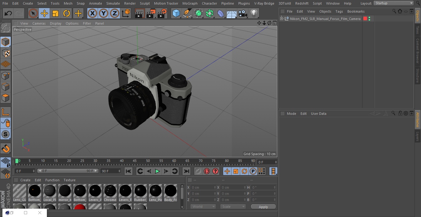Activate the Move tool in top toolbar
This screenshot has width=421, height=217.
coord(44,13)
